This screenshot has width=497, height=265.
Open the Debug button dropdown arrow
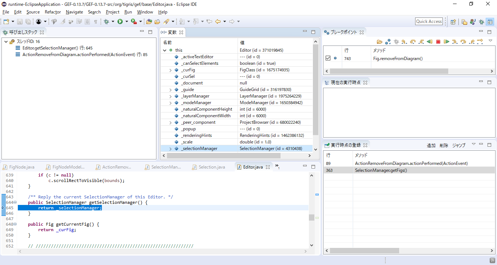point(113,21)
